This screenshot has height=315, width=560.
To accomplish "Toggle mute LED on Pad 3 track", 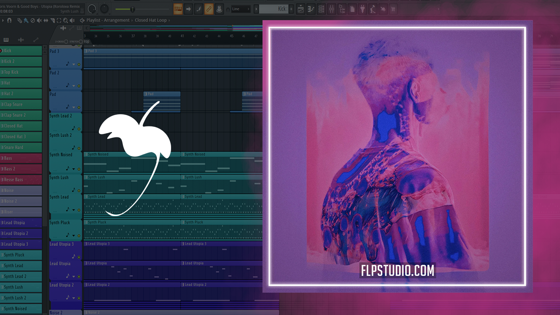I will point(79,64).
